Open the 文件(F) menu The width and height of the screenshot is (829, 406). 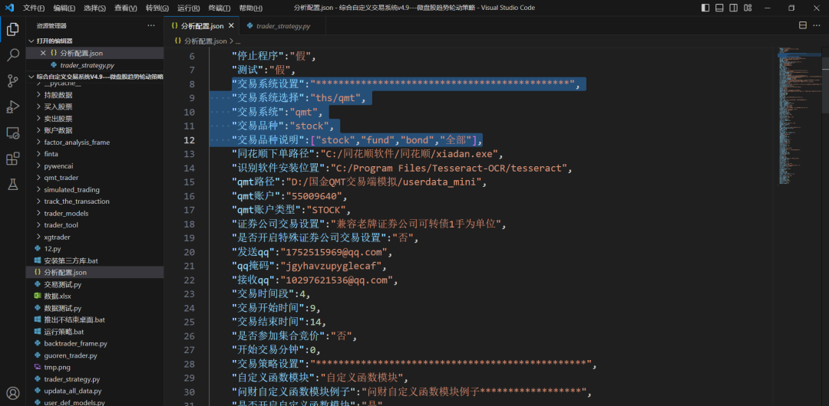pos(34,8)
